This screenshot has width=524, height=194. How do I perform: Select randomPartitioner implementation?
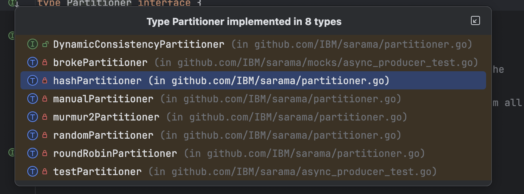pyautogui.click(x=253, y=135)
